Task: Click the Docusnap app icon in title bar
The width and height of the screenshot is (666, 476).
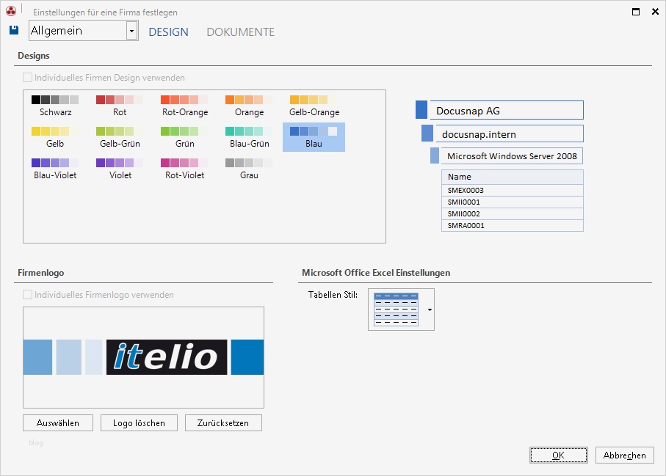Action: [x=11, y=12]
